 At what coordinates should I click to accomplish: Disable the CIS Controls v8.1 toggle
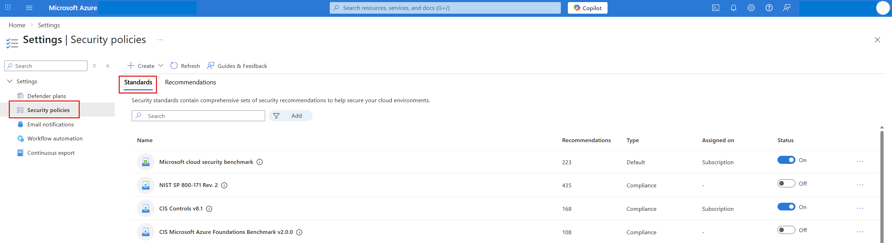[786, 207]
